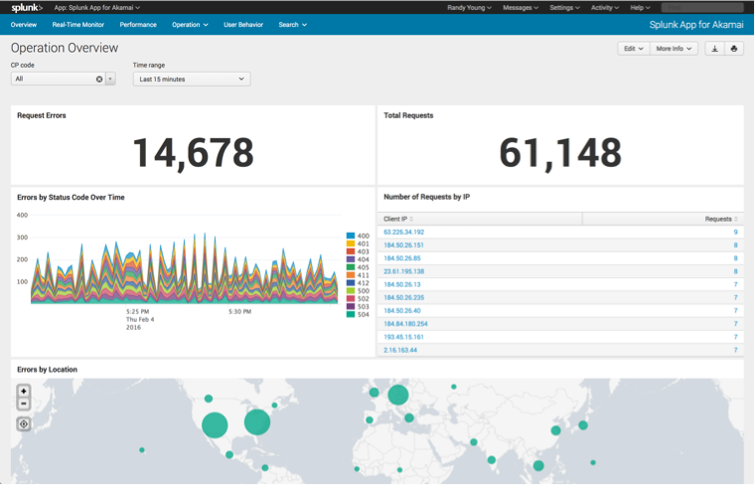Click the 400 status code legend swatch
The height and width of the screenshot is (485, 755).
tap(351, 236)
